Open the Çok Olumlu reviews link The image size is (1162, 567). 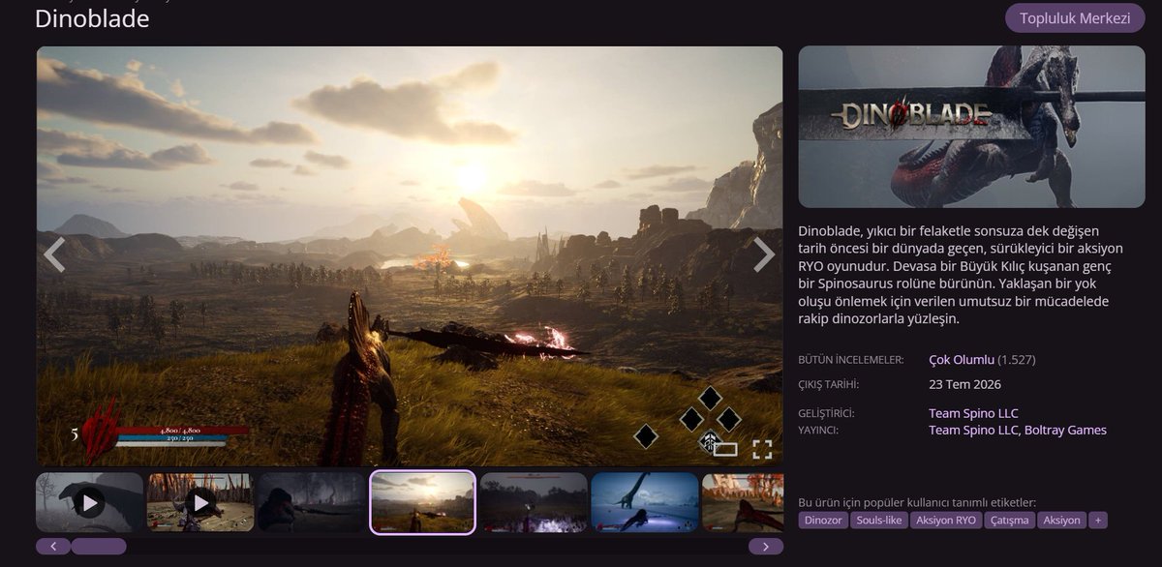coord(962,360)
